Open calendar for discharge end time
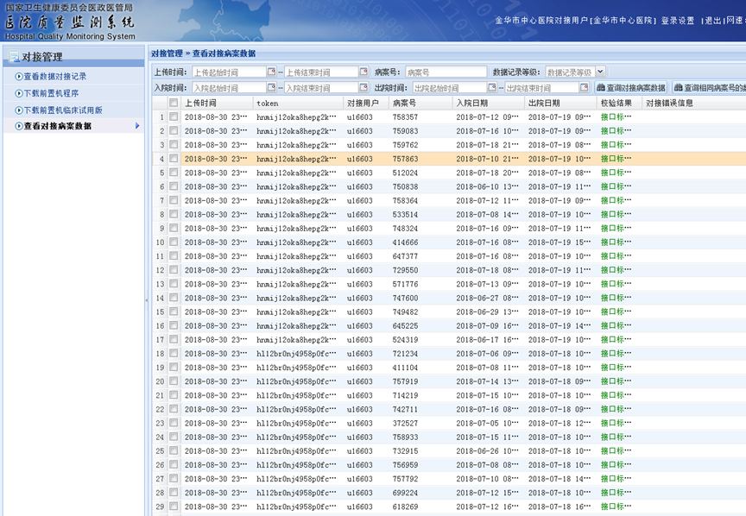 (x=585, y=87)
